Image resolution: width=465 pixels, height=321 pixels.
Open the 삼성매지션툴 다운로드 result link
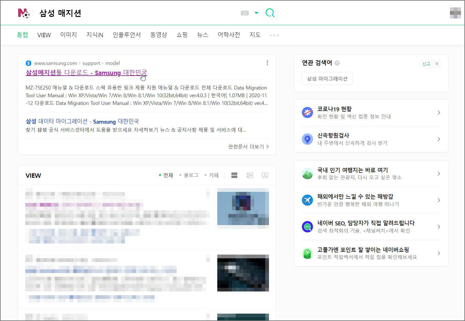pos(86,73)
